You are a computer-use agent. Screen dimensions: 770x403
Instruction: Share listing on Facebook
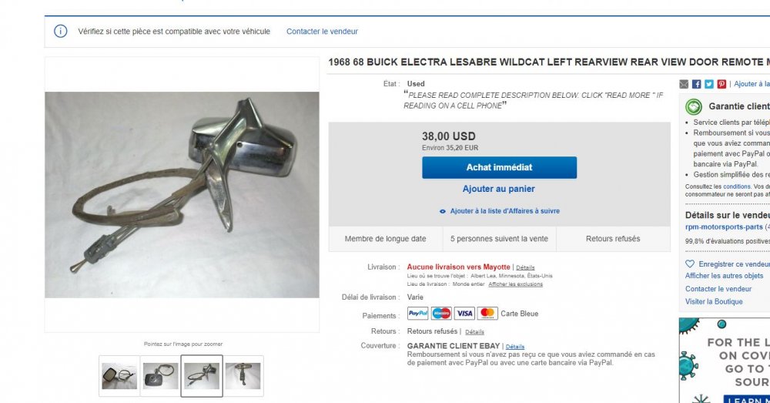696,84
